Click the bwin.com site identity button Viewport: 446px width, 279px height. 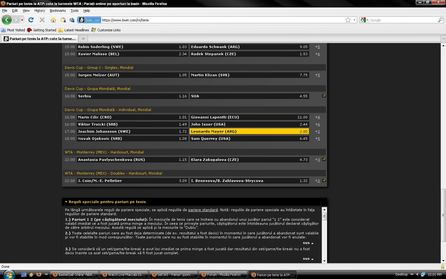[x=89, y=20]
